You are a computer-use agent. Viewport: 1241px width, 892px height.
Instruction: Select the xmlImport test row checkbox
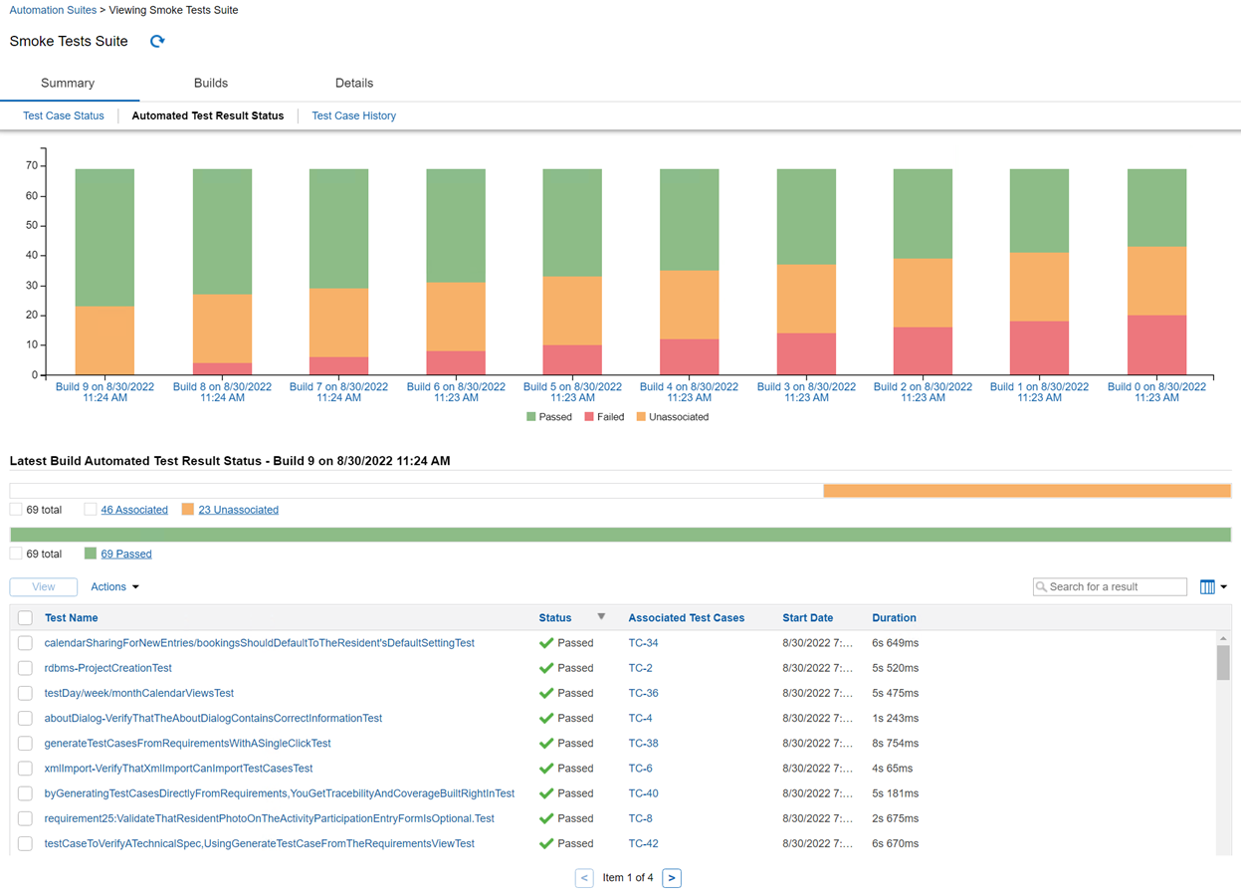25,769
